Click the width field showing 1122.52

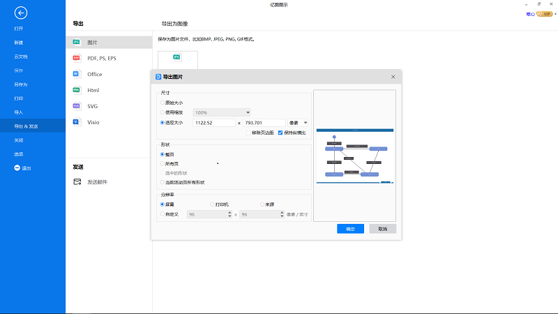coord(214,123)
